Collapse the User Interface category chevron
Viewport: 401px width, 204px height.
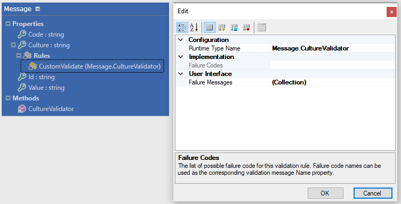(x=181, y=74)
